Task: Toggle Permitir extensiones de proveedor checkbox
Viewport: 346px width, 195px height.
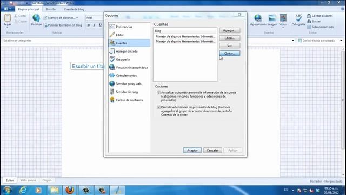Action: pos(158,107)
